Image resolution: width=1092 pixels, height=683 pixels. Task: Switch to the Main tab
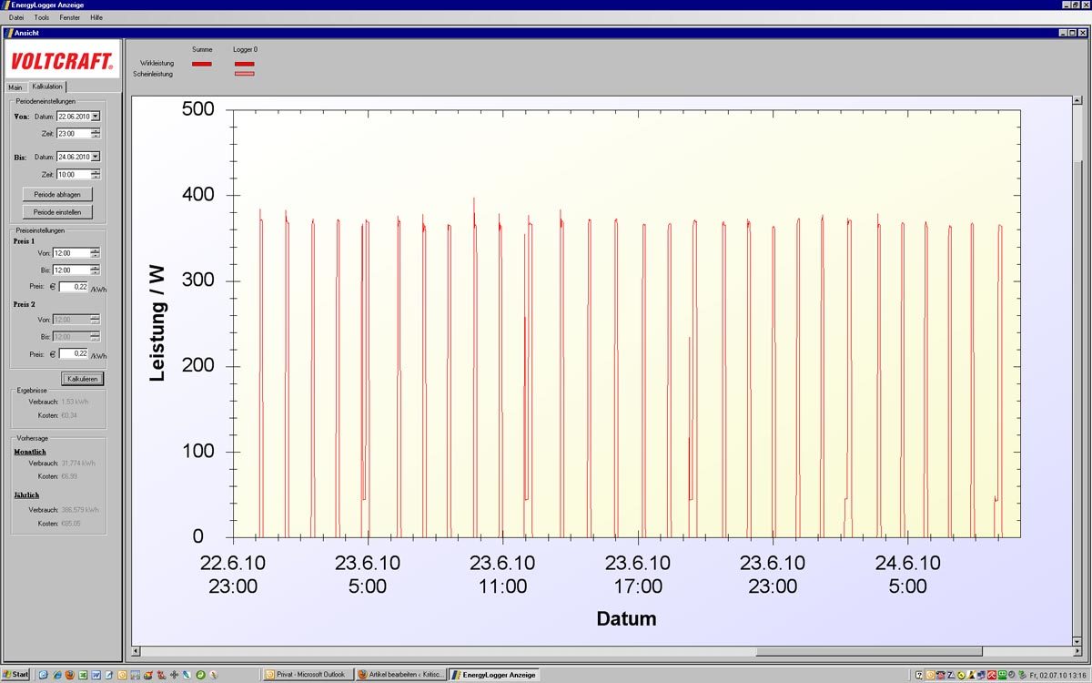tap(15, 87)
